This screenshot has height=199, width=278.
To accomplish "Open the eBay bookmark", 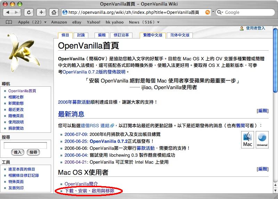I will pyautogui.click(x=77, y=22).
